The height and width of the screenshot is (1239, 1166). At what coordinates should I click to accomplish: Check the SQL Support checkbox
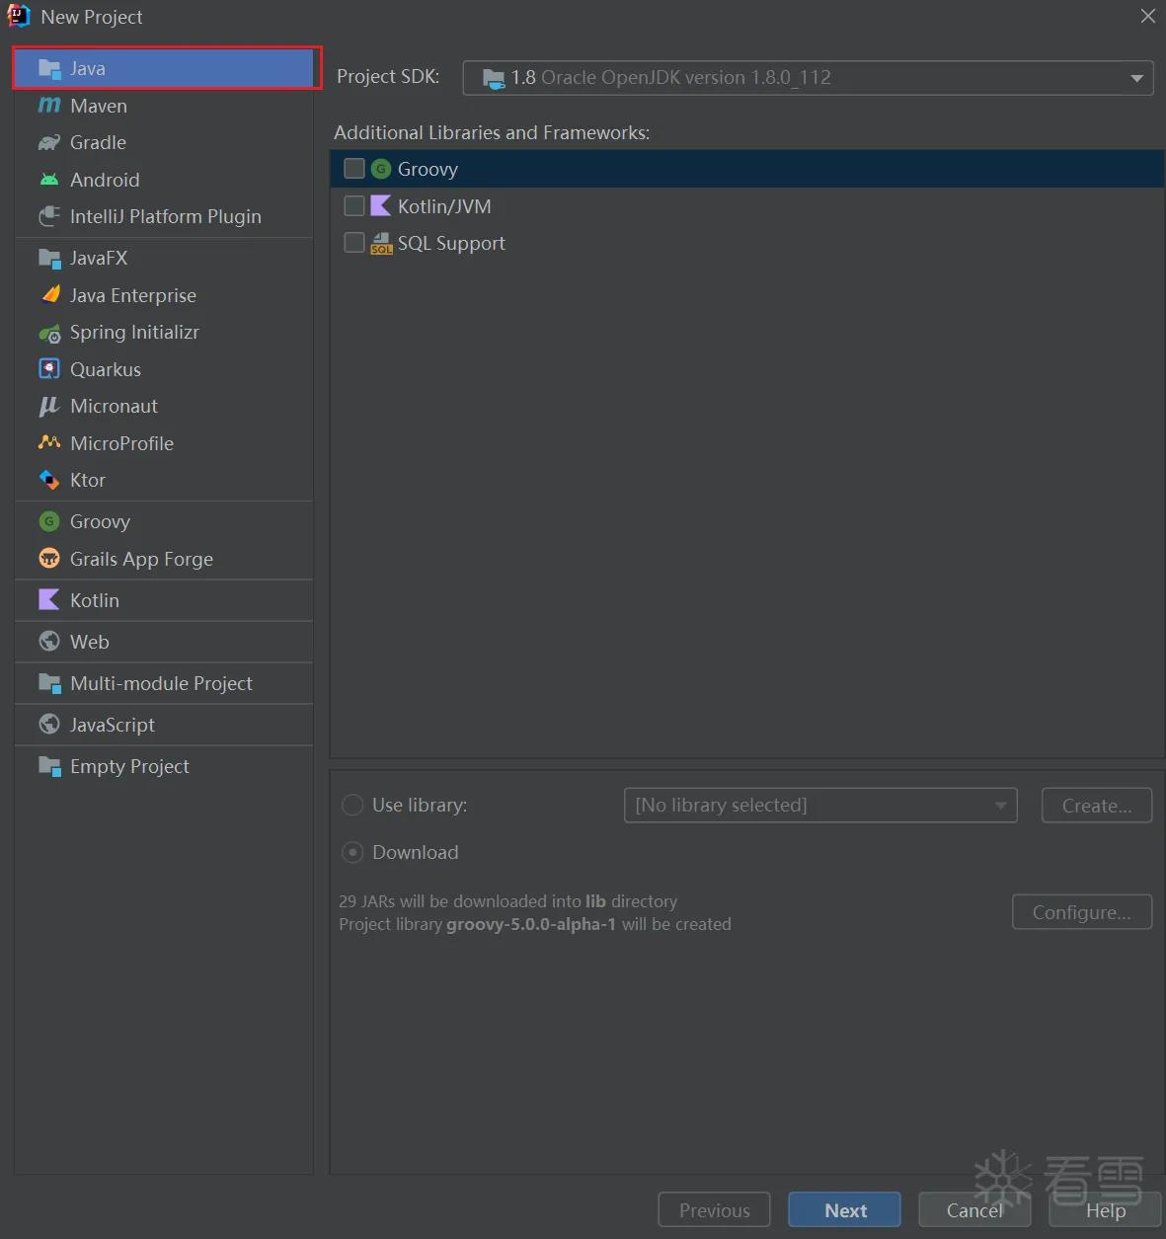(354, 242)
